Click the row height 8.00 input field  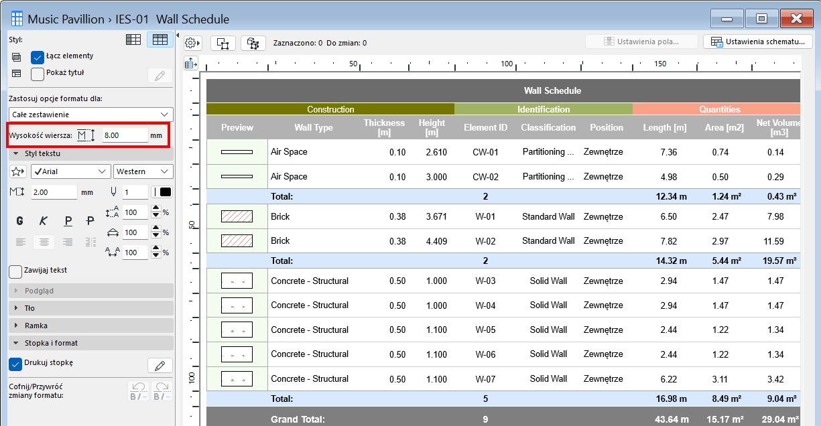click(125, 135)
